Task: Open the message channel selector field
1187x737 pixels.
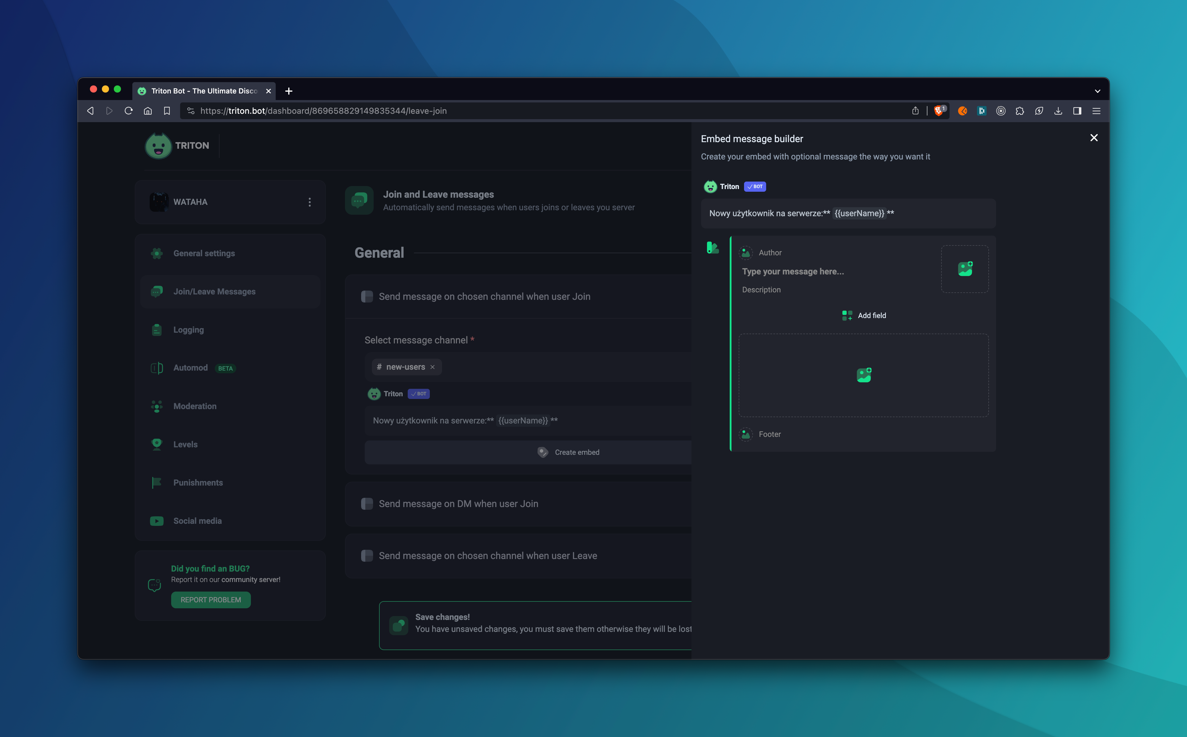Action: 561,367
